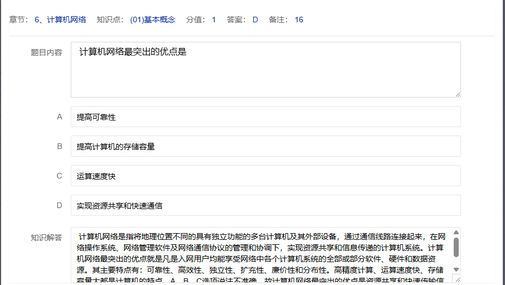Image resolution: width=505 pixels, height=285 pixels.
Task: Click option A field "提高可靠性"
Action: pyautogui.click(x=265, y=117)
